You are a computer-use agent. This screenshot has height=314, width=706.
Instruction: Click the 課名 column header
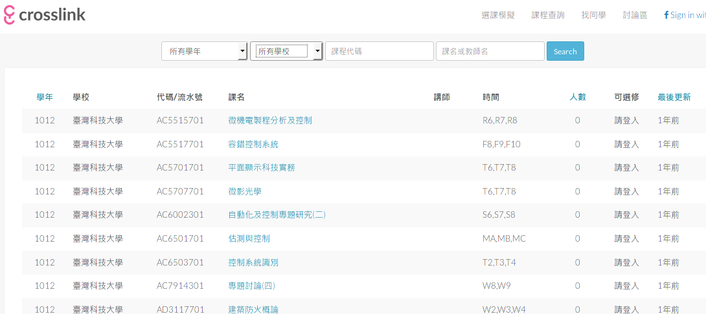click(x=237, y=97)
